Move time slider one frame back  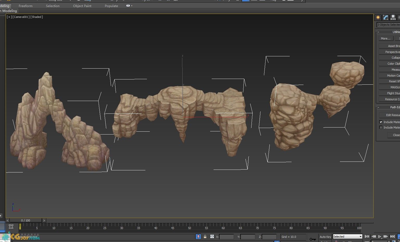[x=8, y=220]
